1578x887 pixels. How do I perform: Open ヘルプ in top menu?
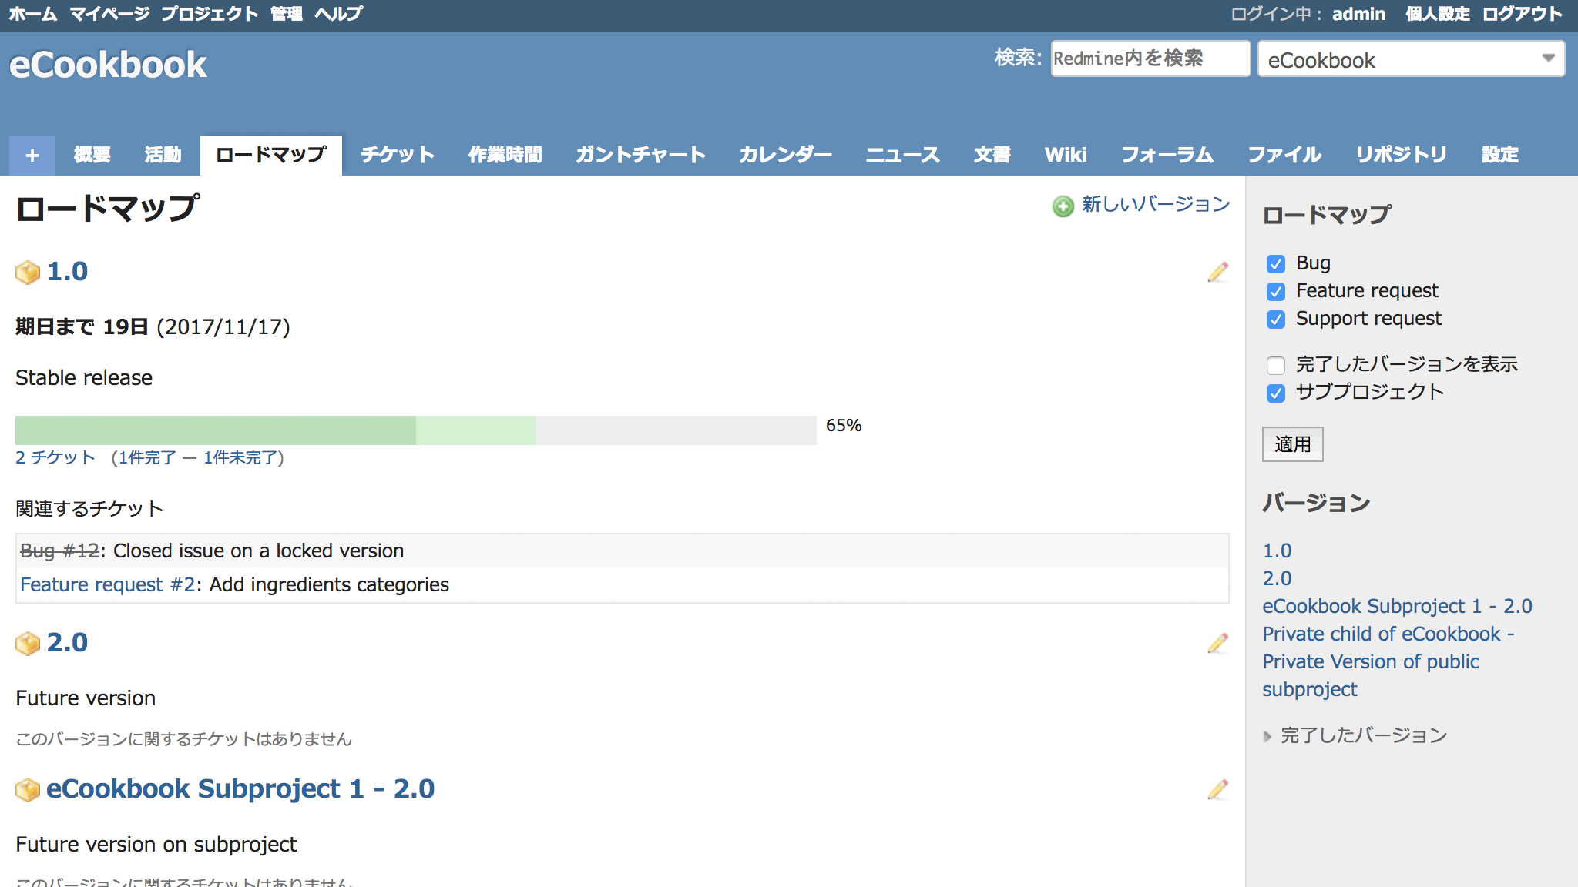[x=338, y=14]
